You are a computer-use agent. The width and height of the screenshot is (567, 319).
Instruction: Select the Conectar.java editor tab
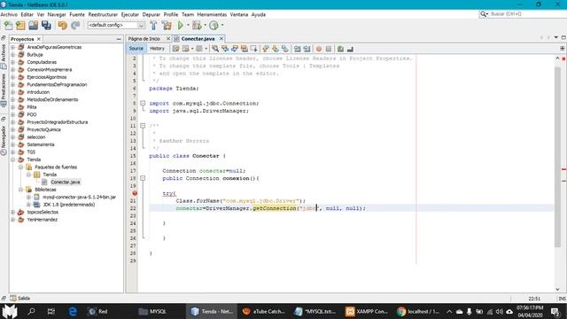point(198,39)
